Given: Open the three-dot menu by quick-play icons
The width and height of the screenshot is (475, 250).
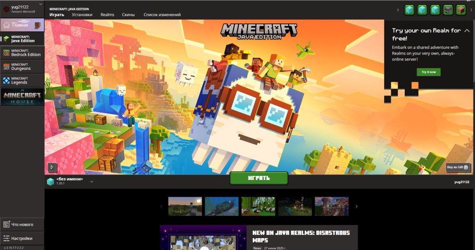Looking at the screenshot, I should tap(471, 10).
